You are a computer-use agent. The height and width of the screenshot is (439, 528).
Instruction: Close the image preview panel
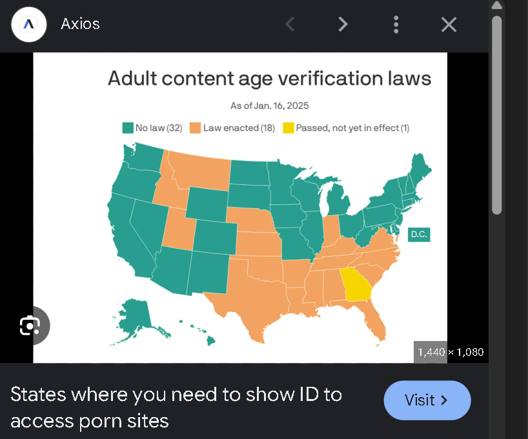tap(449, 24)
